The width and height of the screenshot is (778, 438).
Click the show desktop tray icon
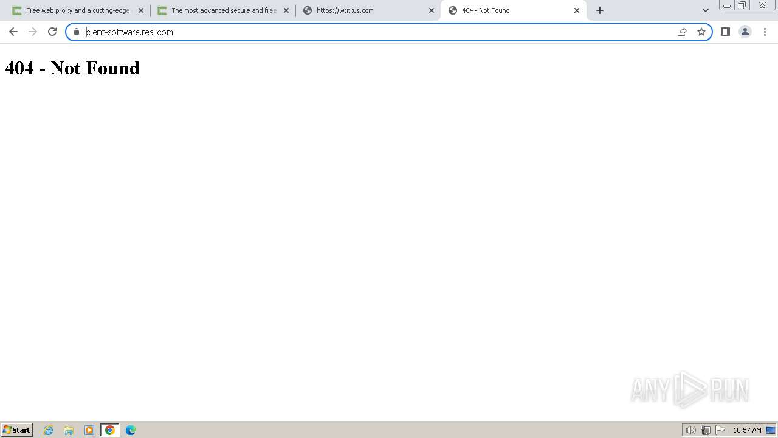[x=771, y=430]
